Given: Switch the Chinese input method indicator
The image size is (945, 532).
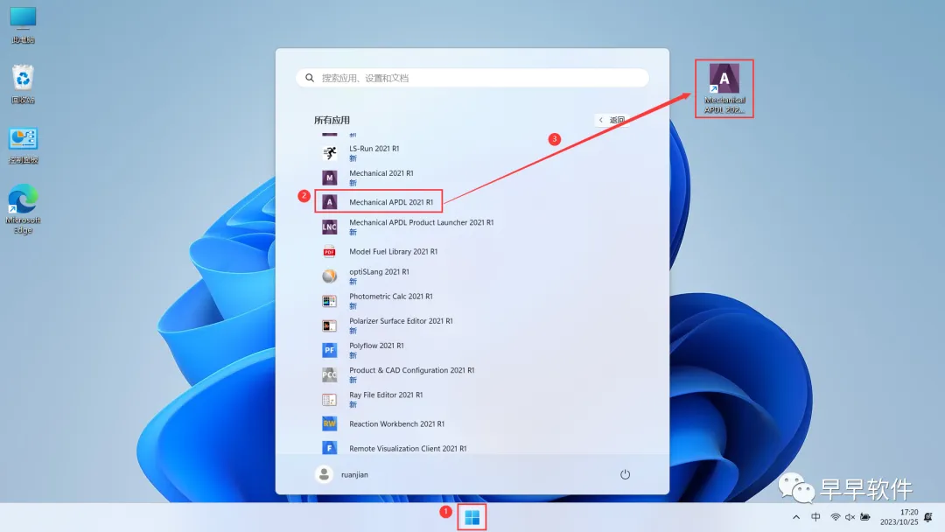Looking at the screenshot, I should [815, 517].
